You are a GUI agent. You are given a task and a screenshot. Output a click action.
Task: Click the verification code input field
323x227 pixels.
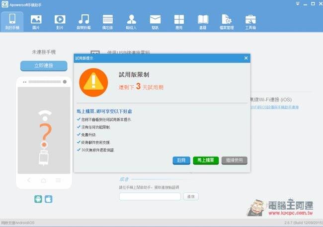pyautogui.click(x=150, y=197)
